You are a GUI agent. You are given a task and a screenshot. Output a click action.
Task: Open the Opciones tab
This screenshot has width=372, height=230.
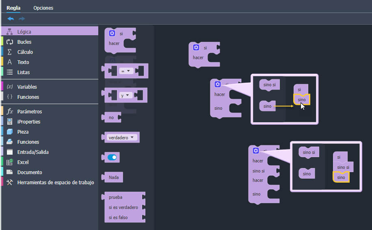click(x=43, y=8)
